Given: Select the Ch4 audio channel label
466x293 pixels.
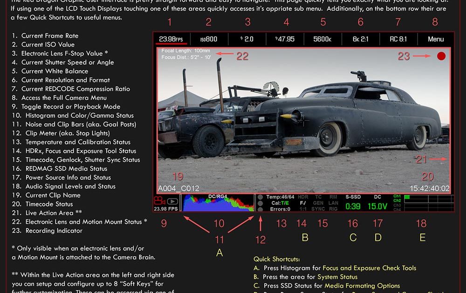Looking at the screenshot, I should click(397, 210).
